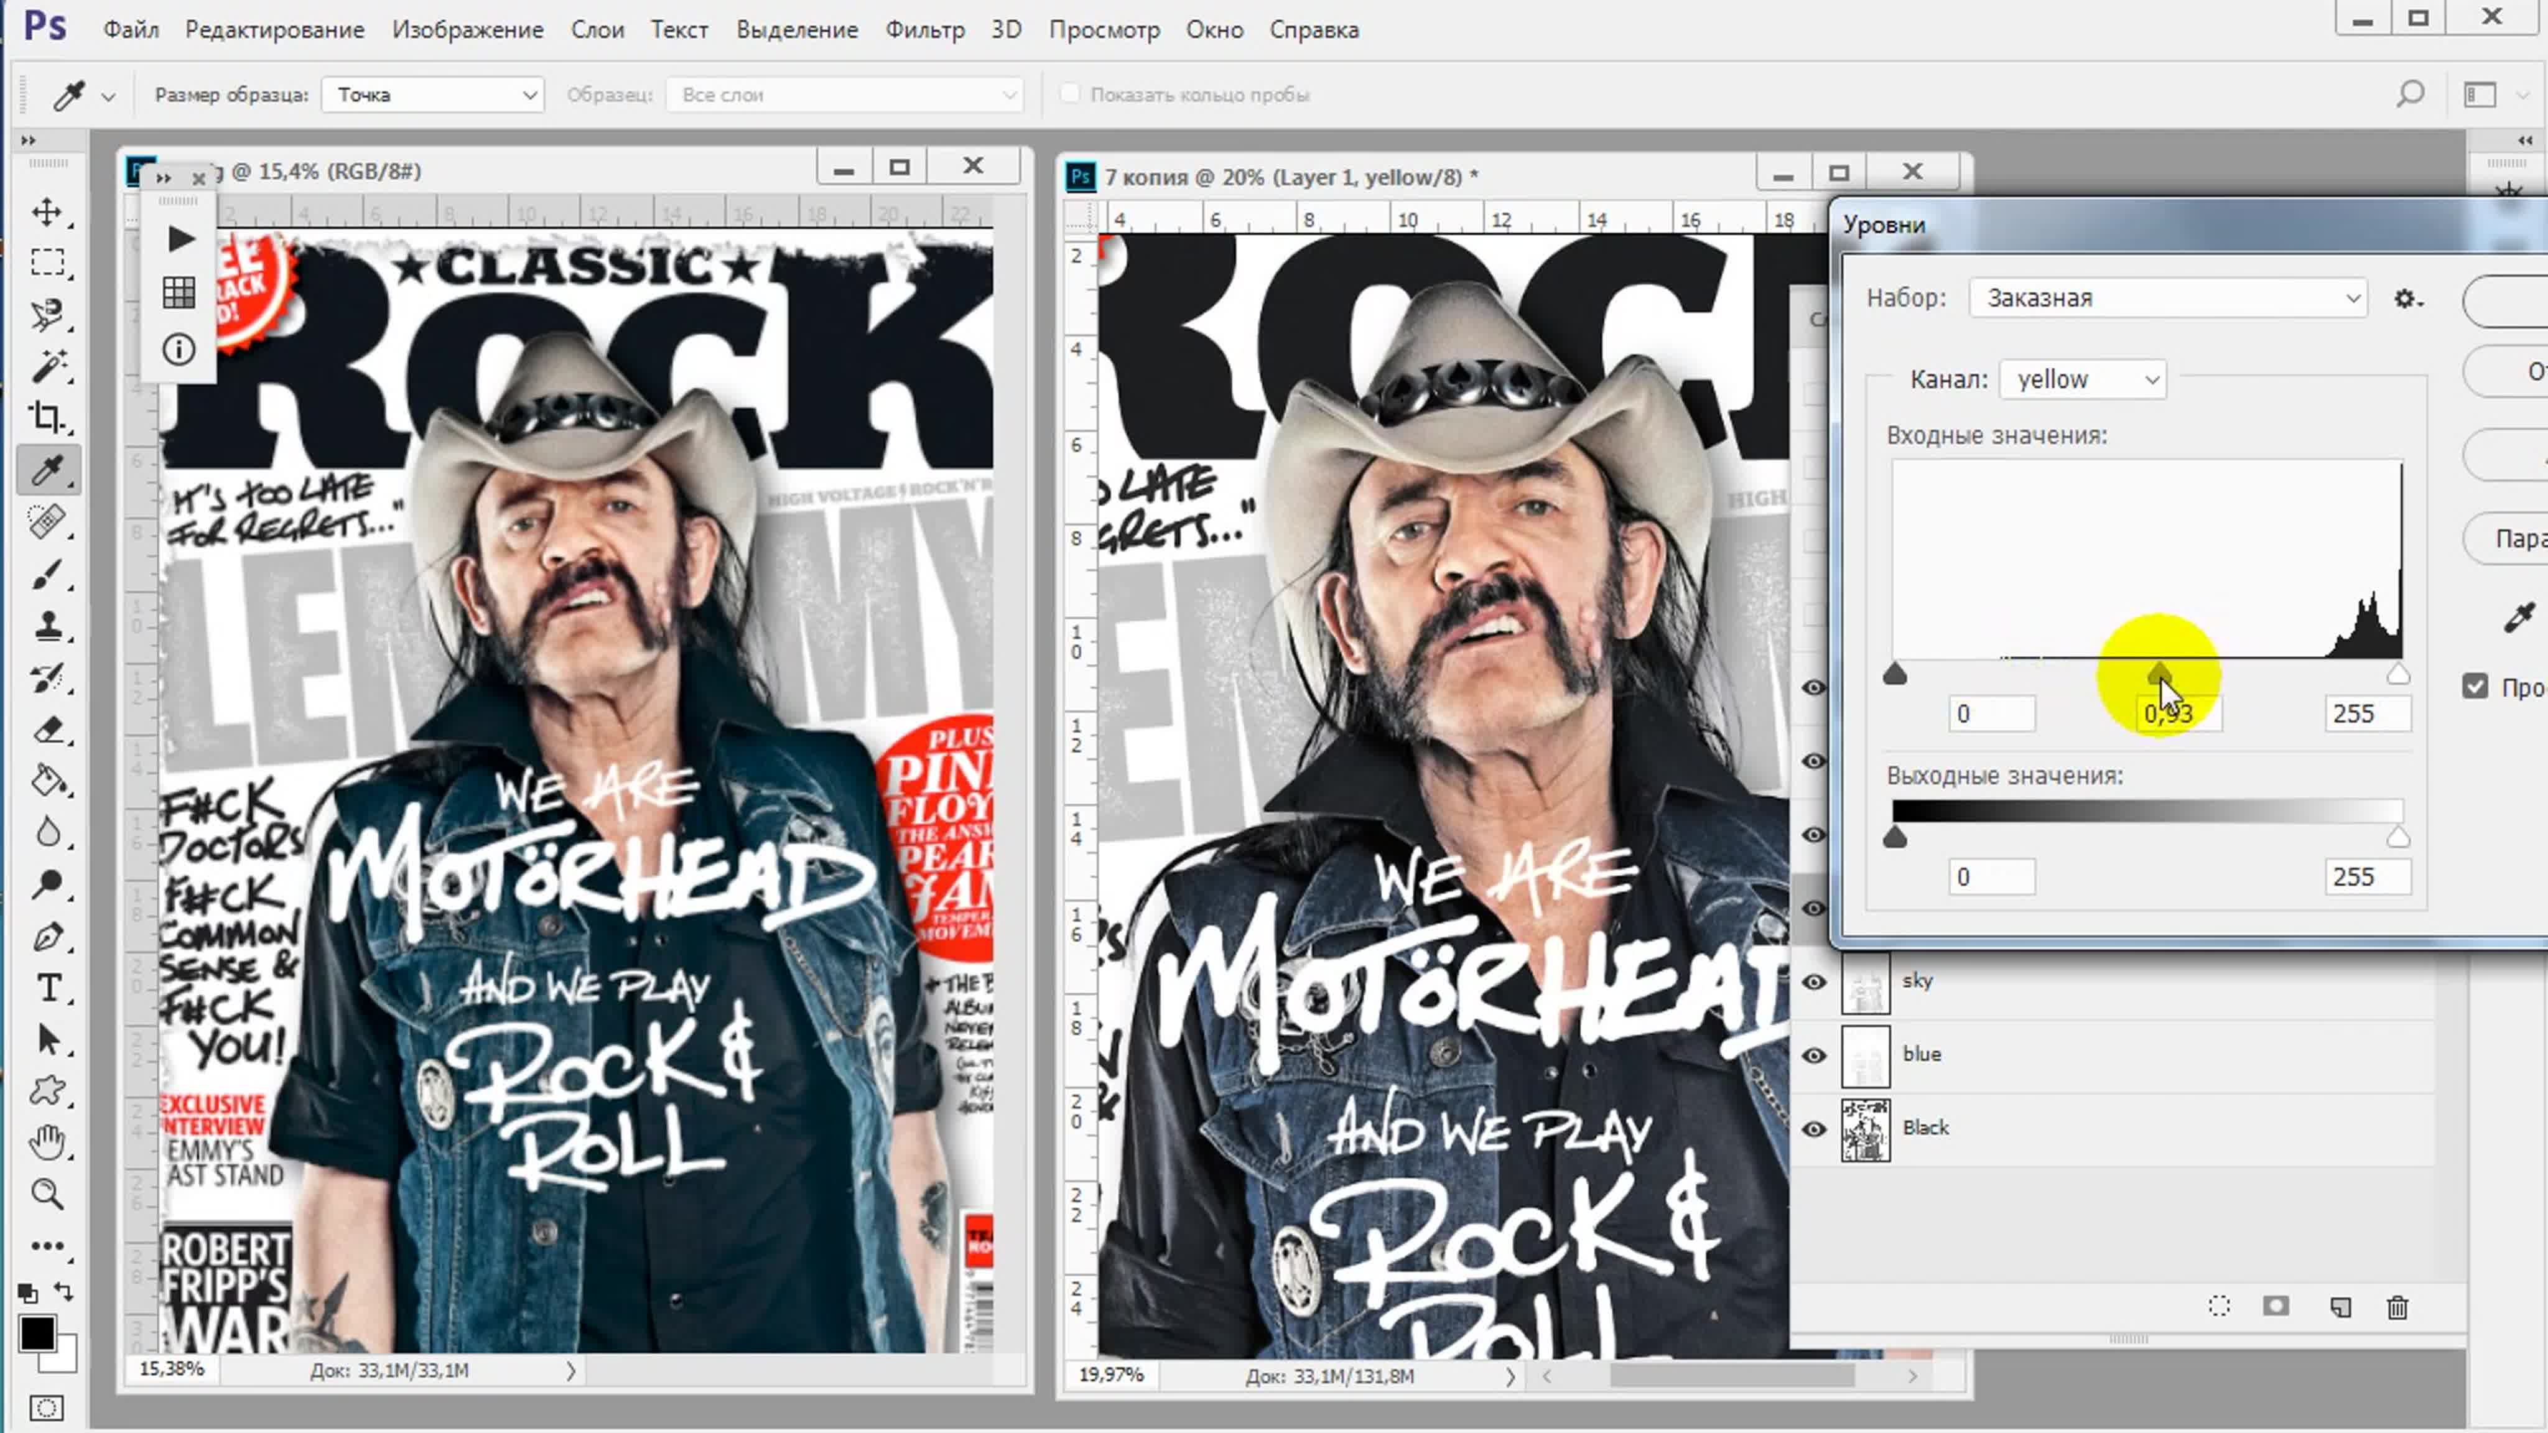Create new layer icon in Layers panel
Viewport: 2548px width, 1433px height.
(x=2339, y=1307)
